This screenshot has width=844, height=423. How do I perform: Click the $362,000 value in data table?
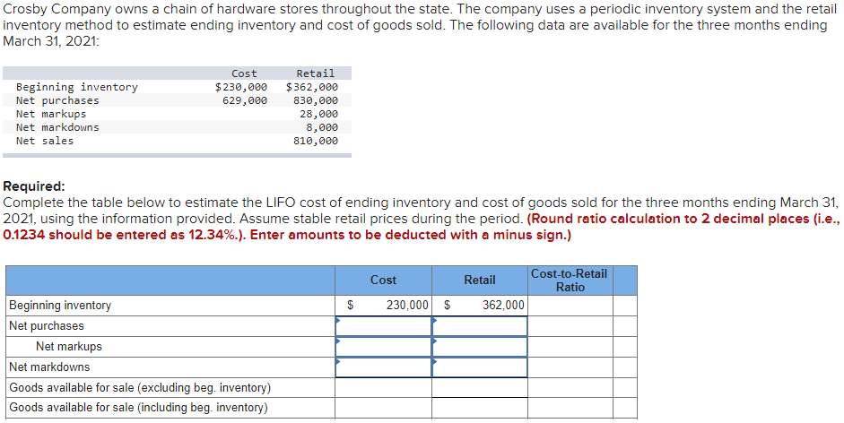pyautogui.click(x=312, y=87)
